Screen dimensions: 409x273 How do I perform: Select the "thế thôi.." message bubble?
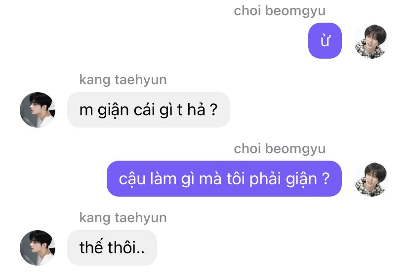pyautogui.click(x=112, y=247)
